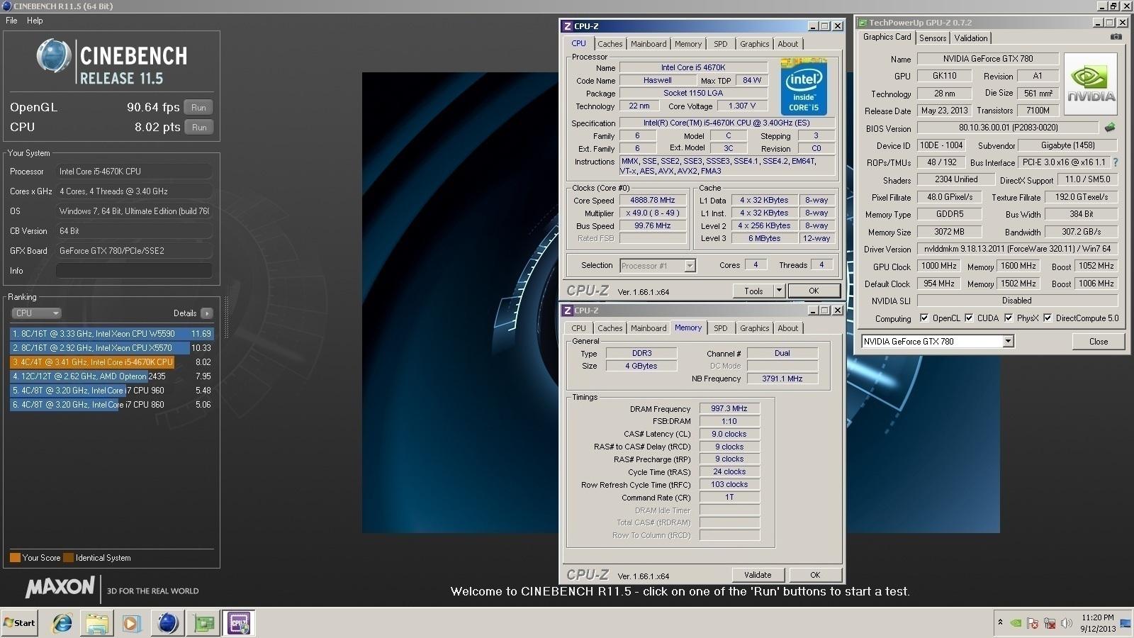The image size is (1134, 638).
Task: Switch to Caches tab in upper CPU-Z
Action: [610, 44]
